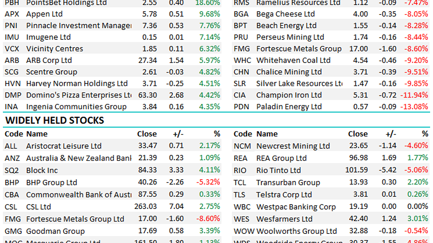The image size is (433, 243).
Task: Select Newcrest's -4.60% change cell
Action: pyautogui.click(x=416, y=146)
